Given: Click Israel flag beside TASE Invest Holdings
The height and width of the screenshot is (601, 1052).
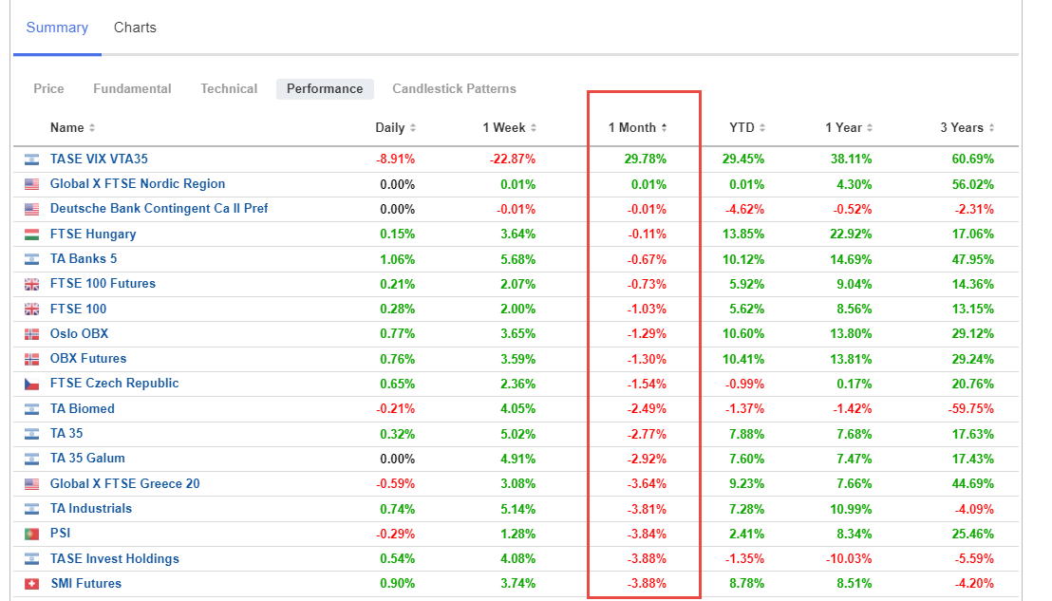Looking at the screenshot, I should 31,558.
